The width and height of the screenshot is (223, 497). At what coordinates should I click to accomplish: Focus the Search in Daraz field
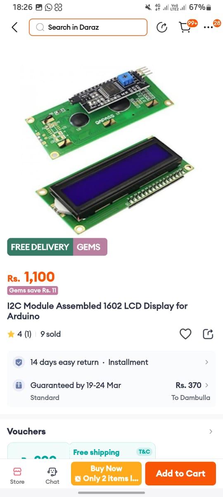88,27
